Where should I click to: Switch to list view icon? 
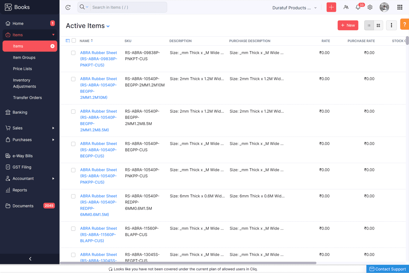click(369, 25)
